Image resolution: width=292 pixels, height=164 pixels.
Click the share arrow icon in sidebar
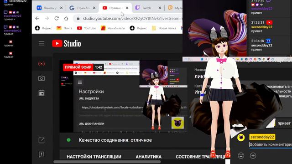42,140
